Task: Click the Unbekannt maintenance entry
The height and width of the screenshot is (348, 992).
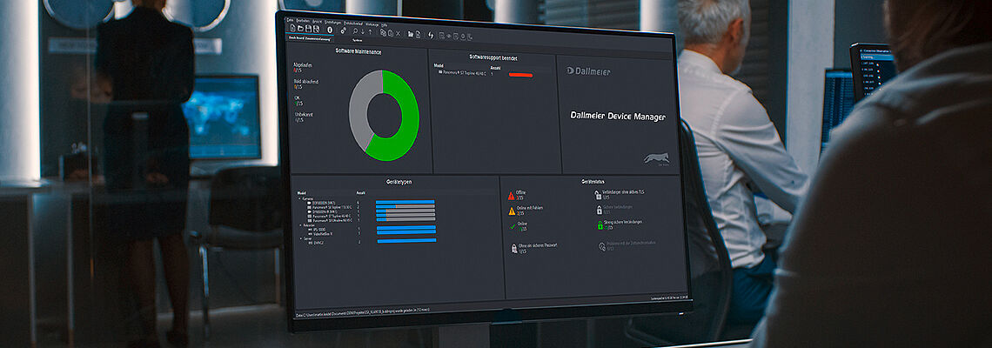Action: 302,117
